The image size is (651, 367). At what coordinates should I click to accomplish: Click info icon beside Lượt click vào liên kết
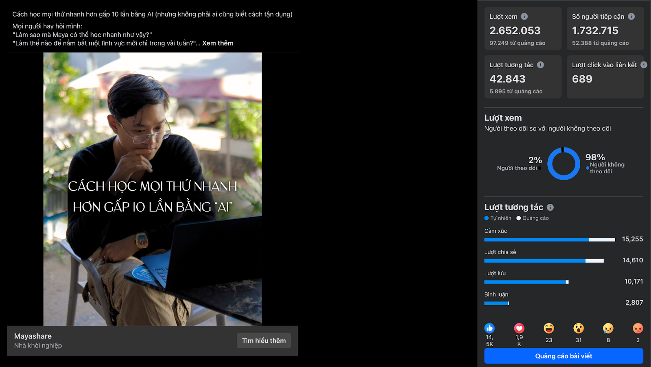tap(644, 65)
